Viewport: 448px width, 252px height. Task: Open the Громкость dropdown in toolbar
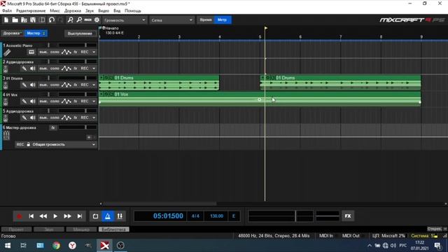pyautogui.click(x=125, y=20)
